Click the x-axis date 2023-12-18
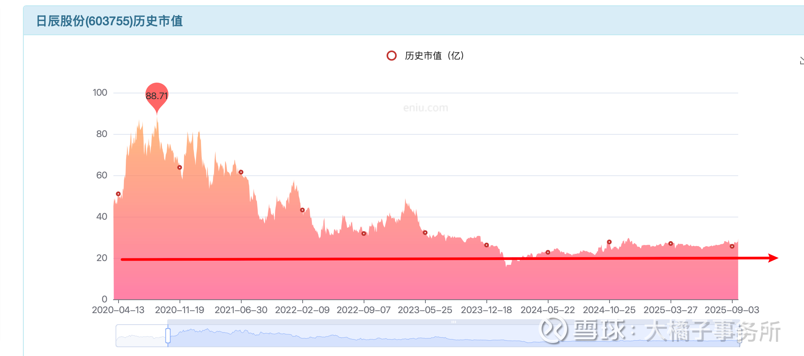804x356 pixels. click(x=486, y=310)
